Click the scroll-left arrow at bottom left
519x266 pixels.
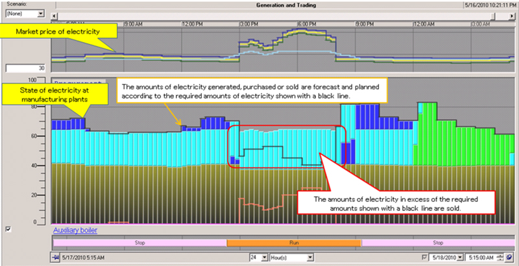[54, 257]
